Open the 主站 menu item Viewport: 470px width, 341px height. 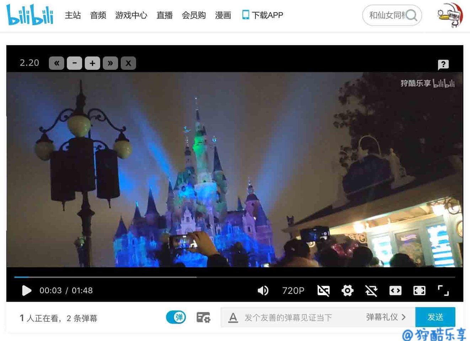click(x=73, y=15)
